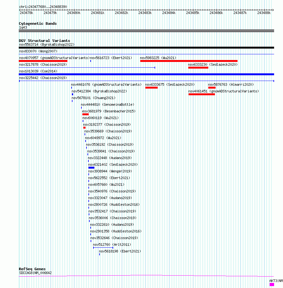Screen dimensions: 283x288
Task: Open the nsv3536006 (Chaisson2019) label
Action: [x=113, y=218]
